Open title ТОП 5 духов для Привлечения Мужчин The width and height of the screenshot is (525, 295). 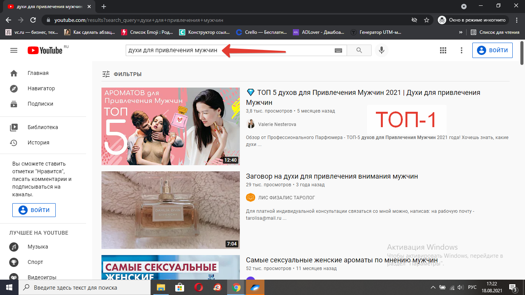[x=363, y=98]
